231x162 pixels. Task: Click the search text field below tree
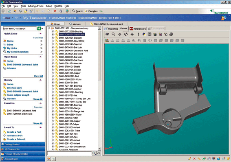69,153
